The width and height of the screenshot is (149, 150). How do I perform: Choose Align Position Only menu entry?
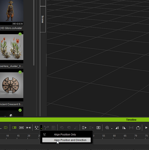coord(67,134)
